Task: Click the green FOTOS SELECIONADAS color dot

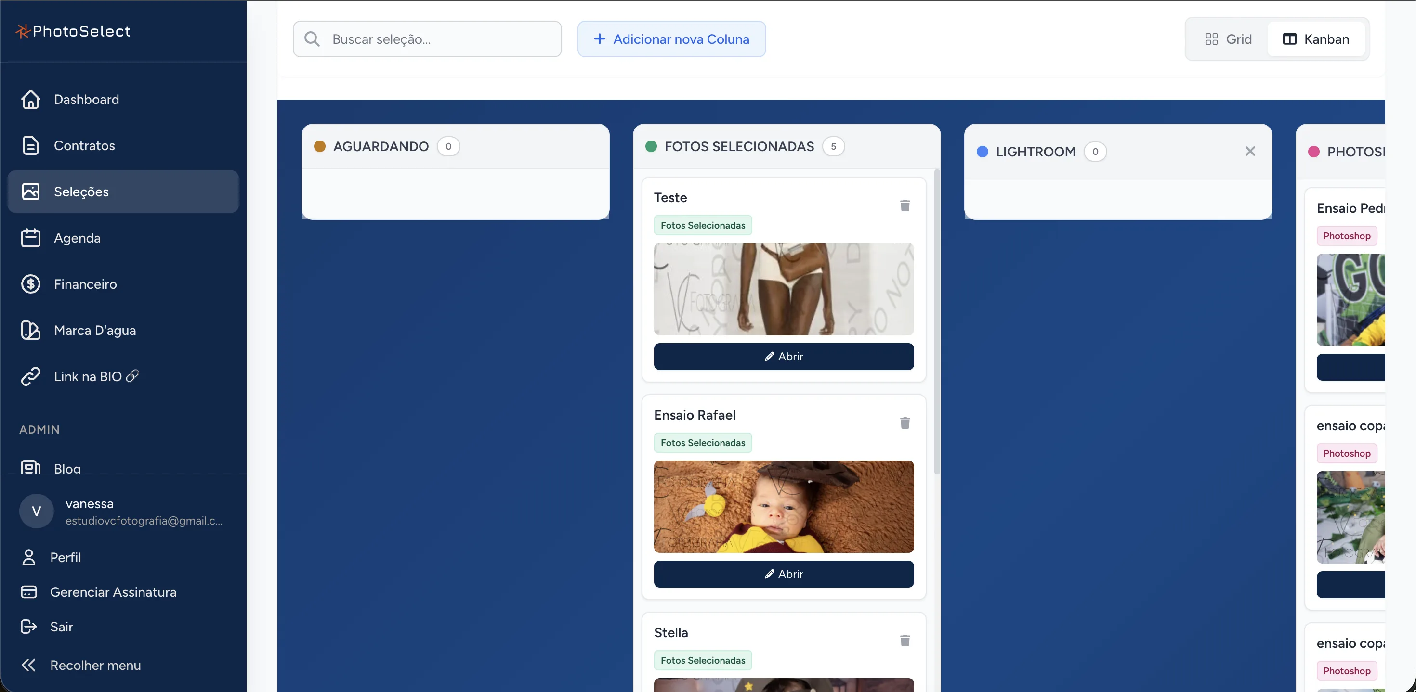Action: point(651,146)
